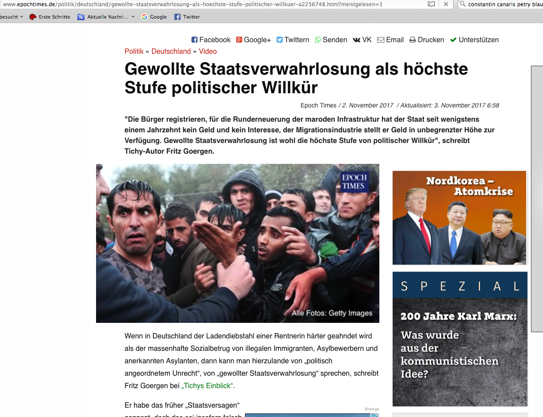The height and width of the screenshot is (417, 543).
Task: Share article via the Facebook icon
Action: pyautogui.click(x=194, y=40)
